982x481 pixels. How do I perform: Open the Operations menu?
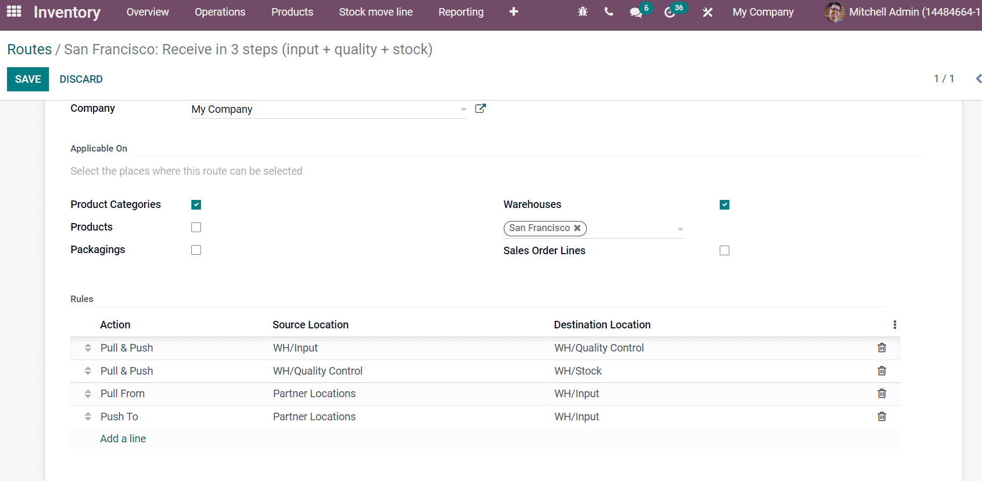point(220,12)
